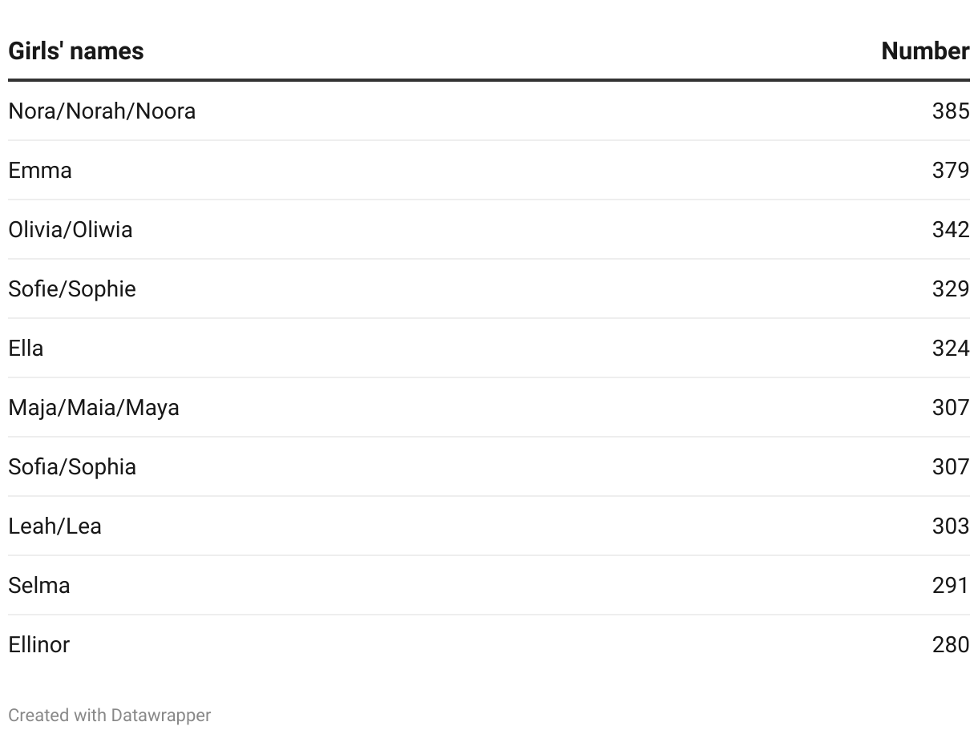The image size is (978, 734).
Task: Click the number 342 value
Action: click(x=951, y=229)
